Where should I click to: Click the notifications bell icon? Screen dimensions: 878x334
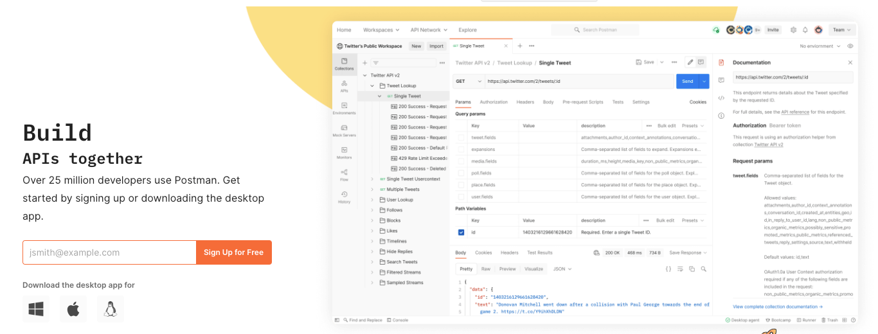click(x=805, y=30)
